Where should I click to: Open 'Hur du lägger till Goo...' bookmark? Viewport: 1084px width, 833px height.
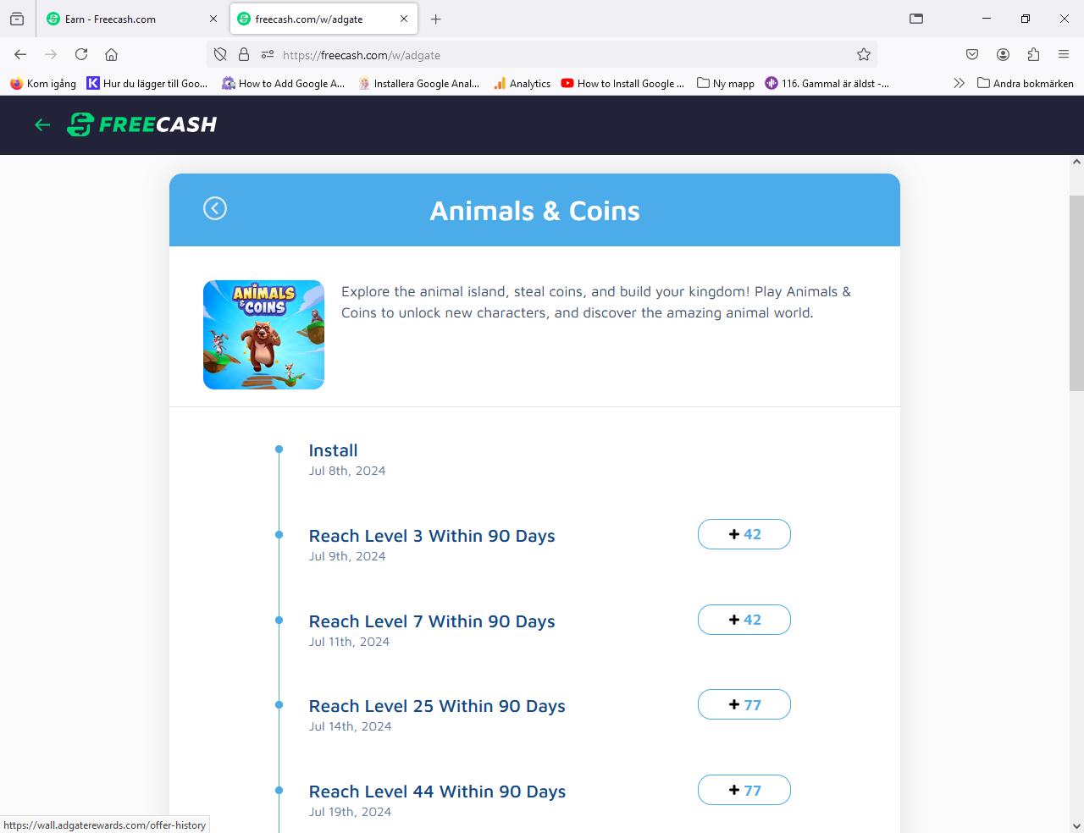147,83
